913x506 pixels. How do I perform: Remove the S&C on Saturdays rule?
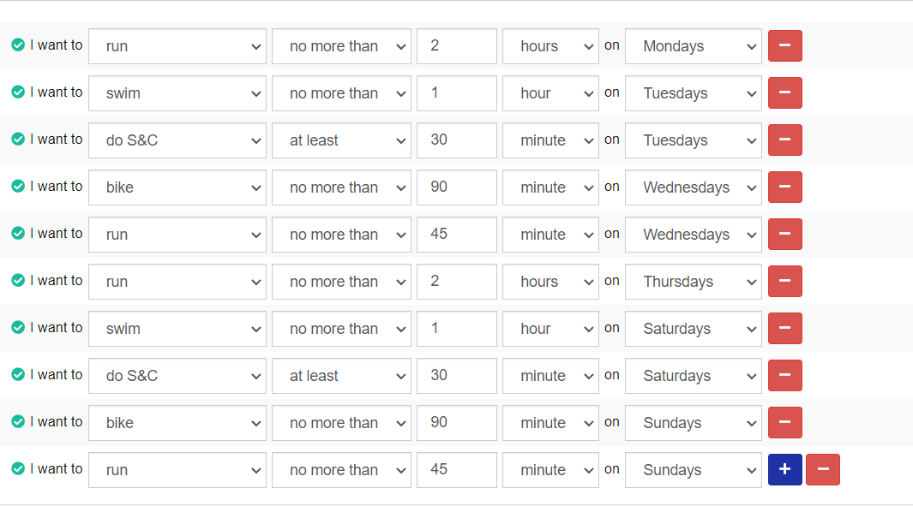(x=785, y=376)
